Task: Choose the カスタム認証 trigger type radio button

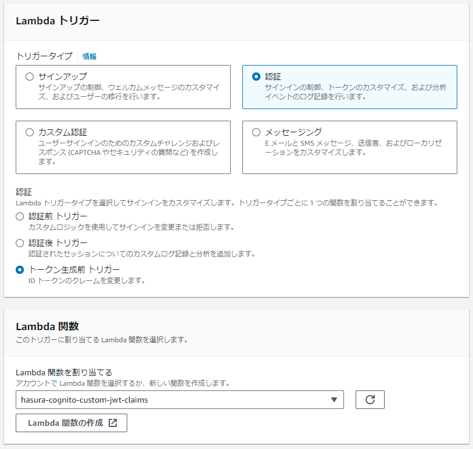Action: [x=30, y=132]
